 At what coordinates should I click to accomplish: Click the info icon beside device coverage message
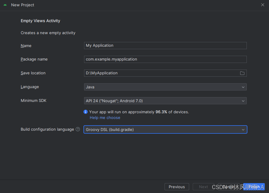86,112
